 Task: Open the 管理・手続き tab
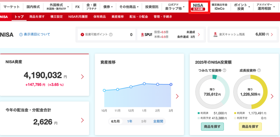(x=163, y=17)
